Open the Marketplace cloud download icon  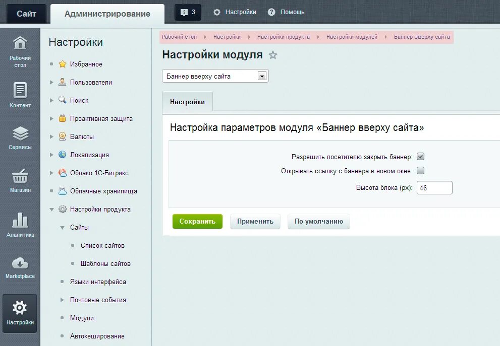click(x=20, y=263)
